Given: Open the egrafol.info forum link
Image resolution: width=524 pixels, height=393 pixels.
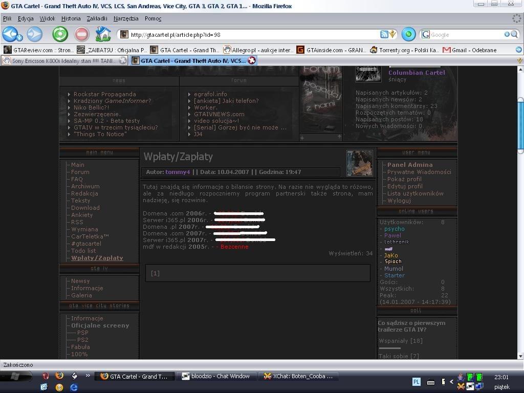Looking at the screenshot, I should tap(210, 94).
